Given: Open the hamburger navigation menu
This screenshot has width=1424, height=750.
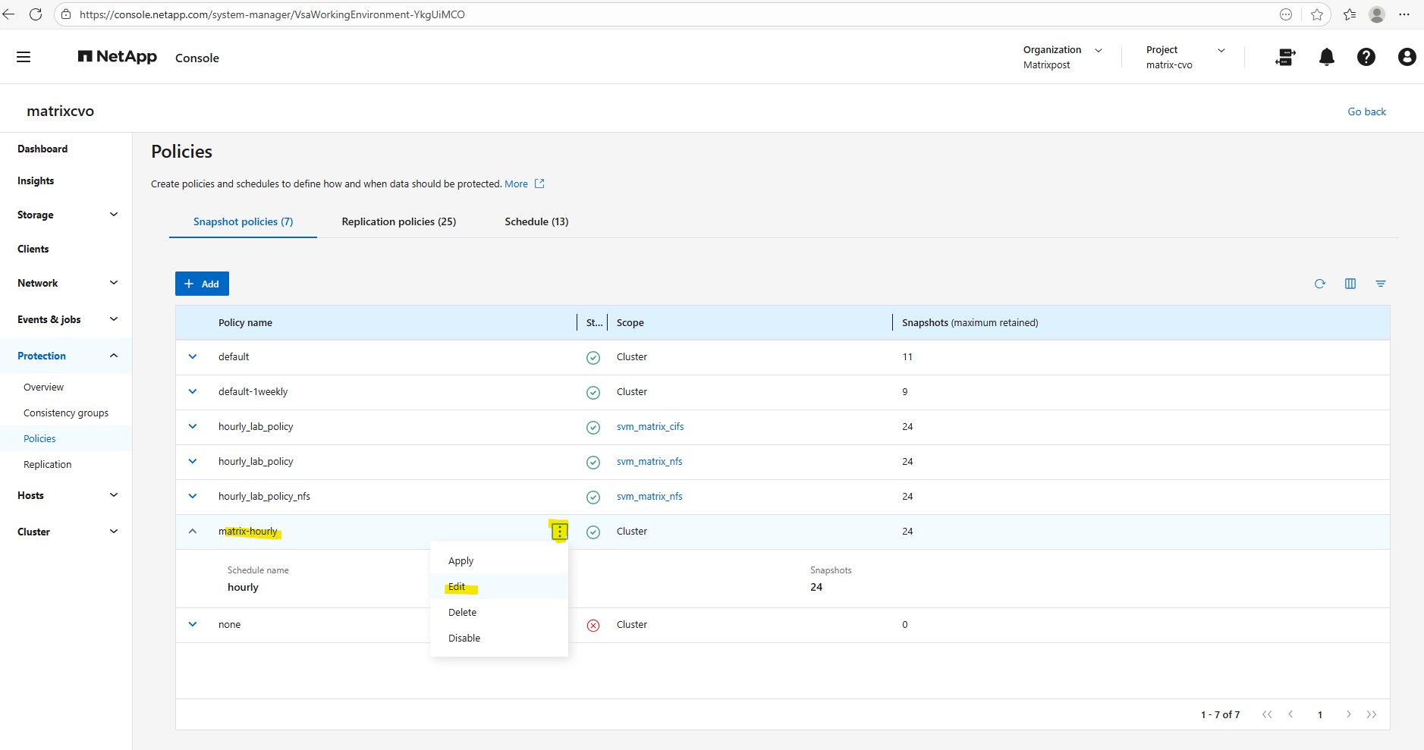Looking at the screenshot, I should click(x=24, y=57).
